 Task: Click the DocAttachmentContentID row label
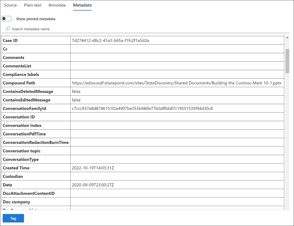click(x=29, y=194)
